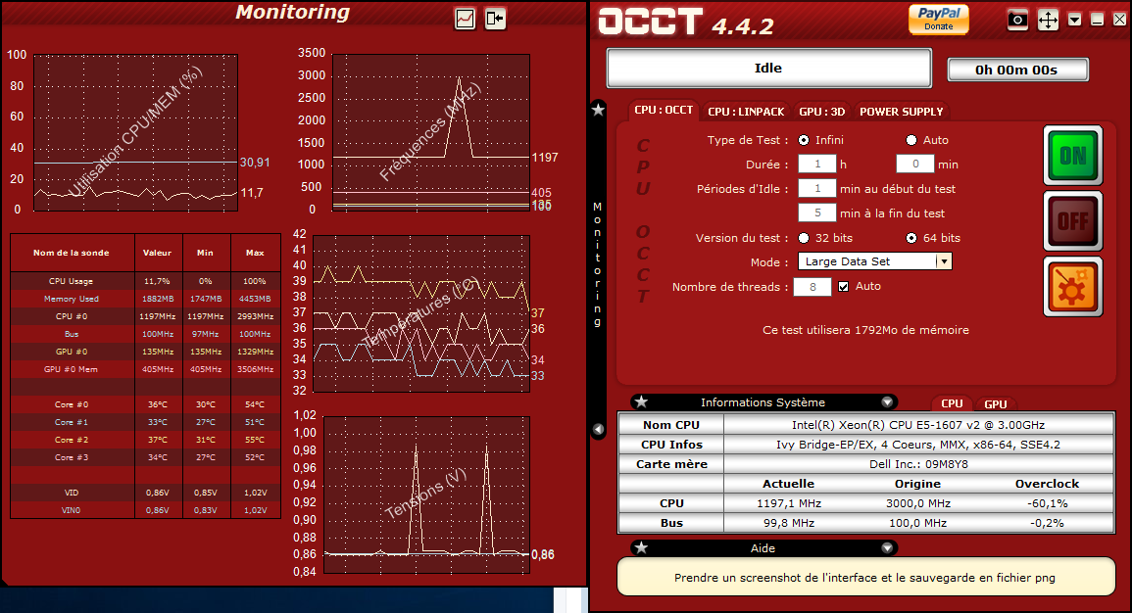Click the star icon beside Informations Système
The height and width of the screenshot is (613, 1132).
tap(641, 401)
